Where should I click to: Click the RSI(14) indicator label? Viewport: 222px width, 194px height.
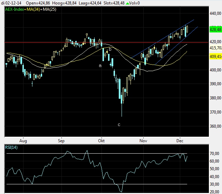[12, 147]
